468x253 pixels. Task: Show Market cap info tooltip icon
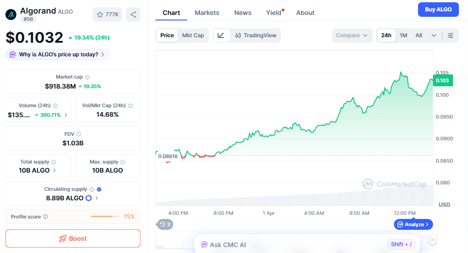87,77
